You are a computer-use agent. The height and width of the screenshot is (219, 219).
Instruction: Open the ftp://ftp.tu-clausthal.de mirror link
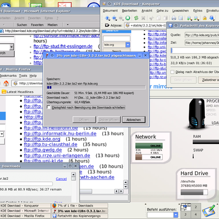click(x=50, y=145)
